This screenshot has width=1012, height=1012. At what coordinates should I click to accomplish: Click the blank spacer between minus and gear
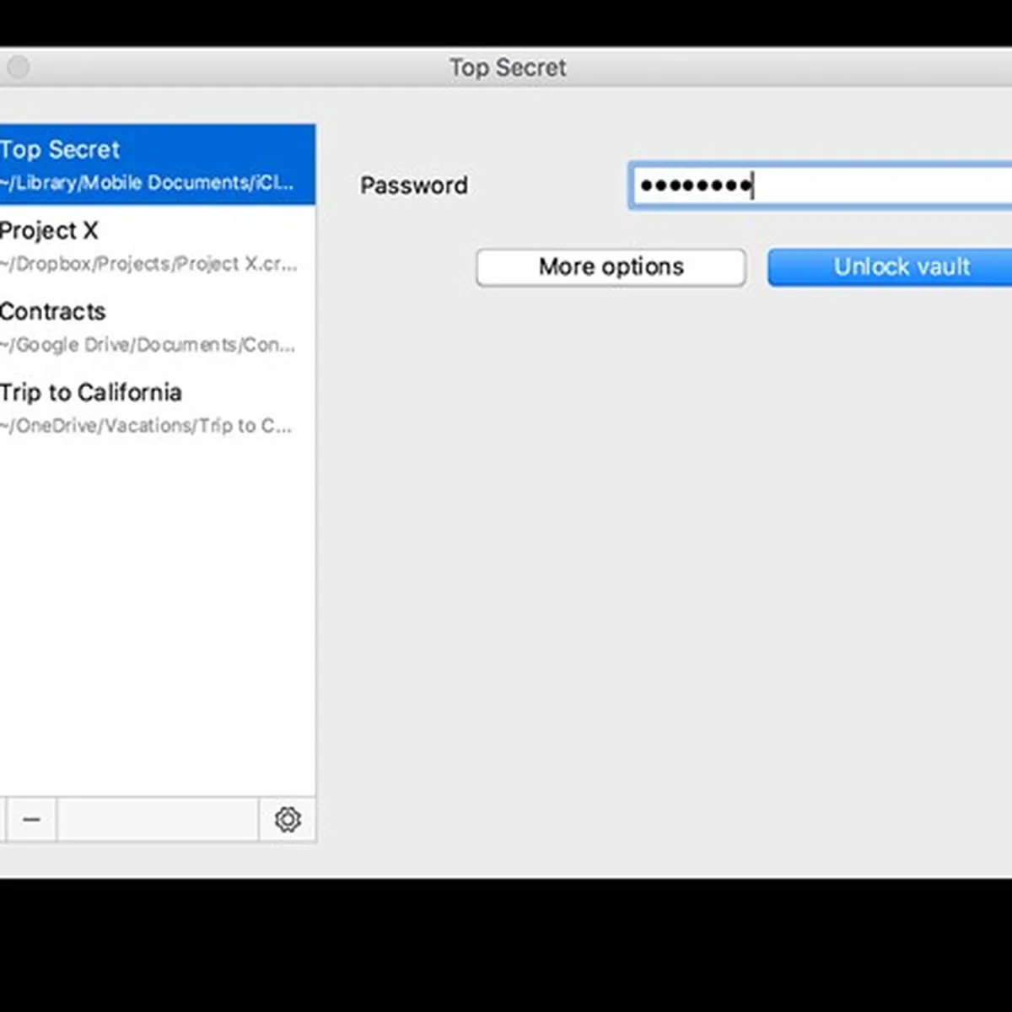coord(157,819)
